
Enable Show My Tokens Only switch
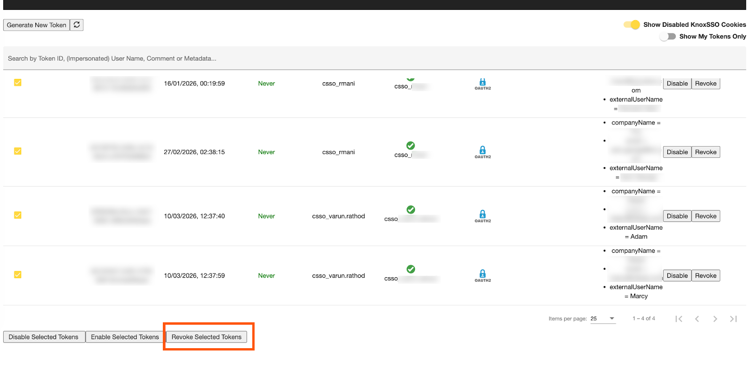tap(667, 37)
